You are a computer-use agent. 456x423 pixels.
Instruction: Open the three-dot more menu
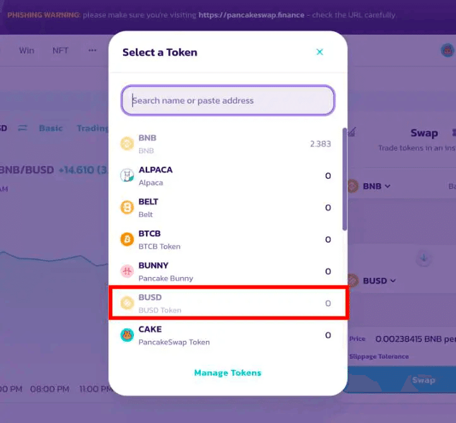tap(92, 51)
